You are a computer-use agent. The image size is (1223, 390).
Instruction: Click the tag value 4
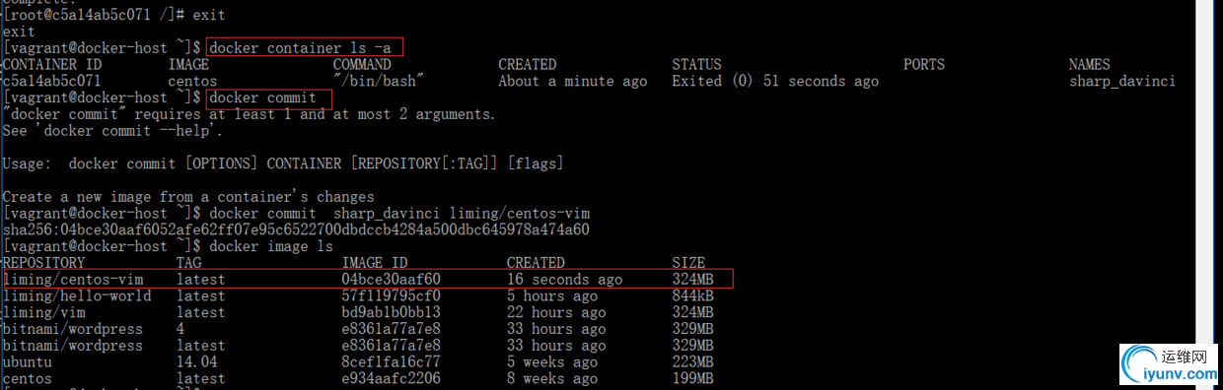click(180, 329)
